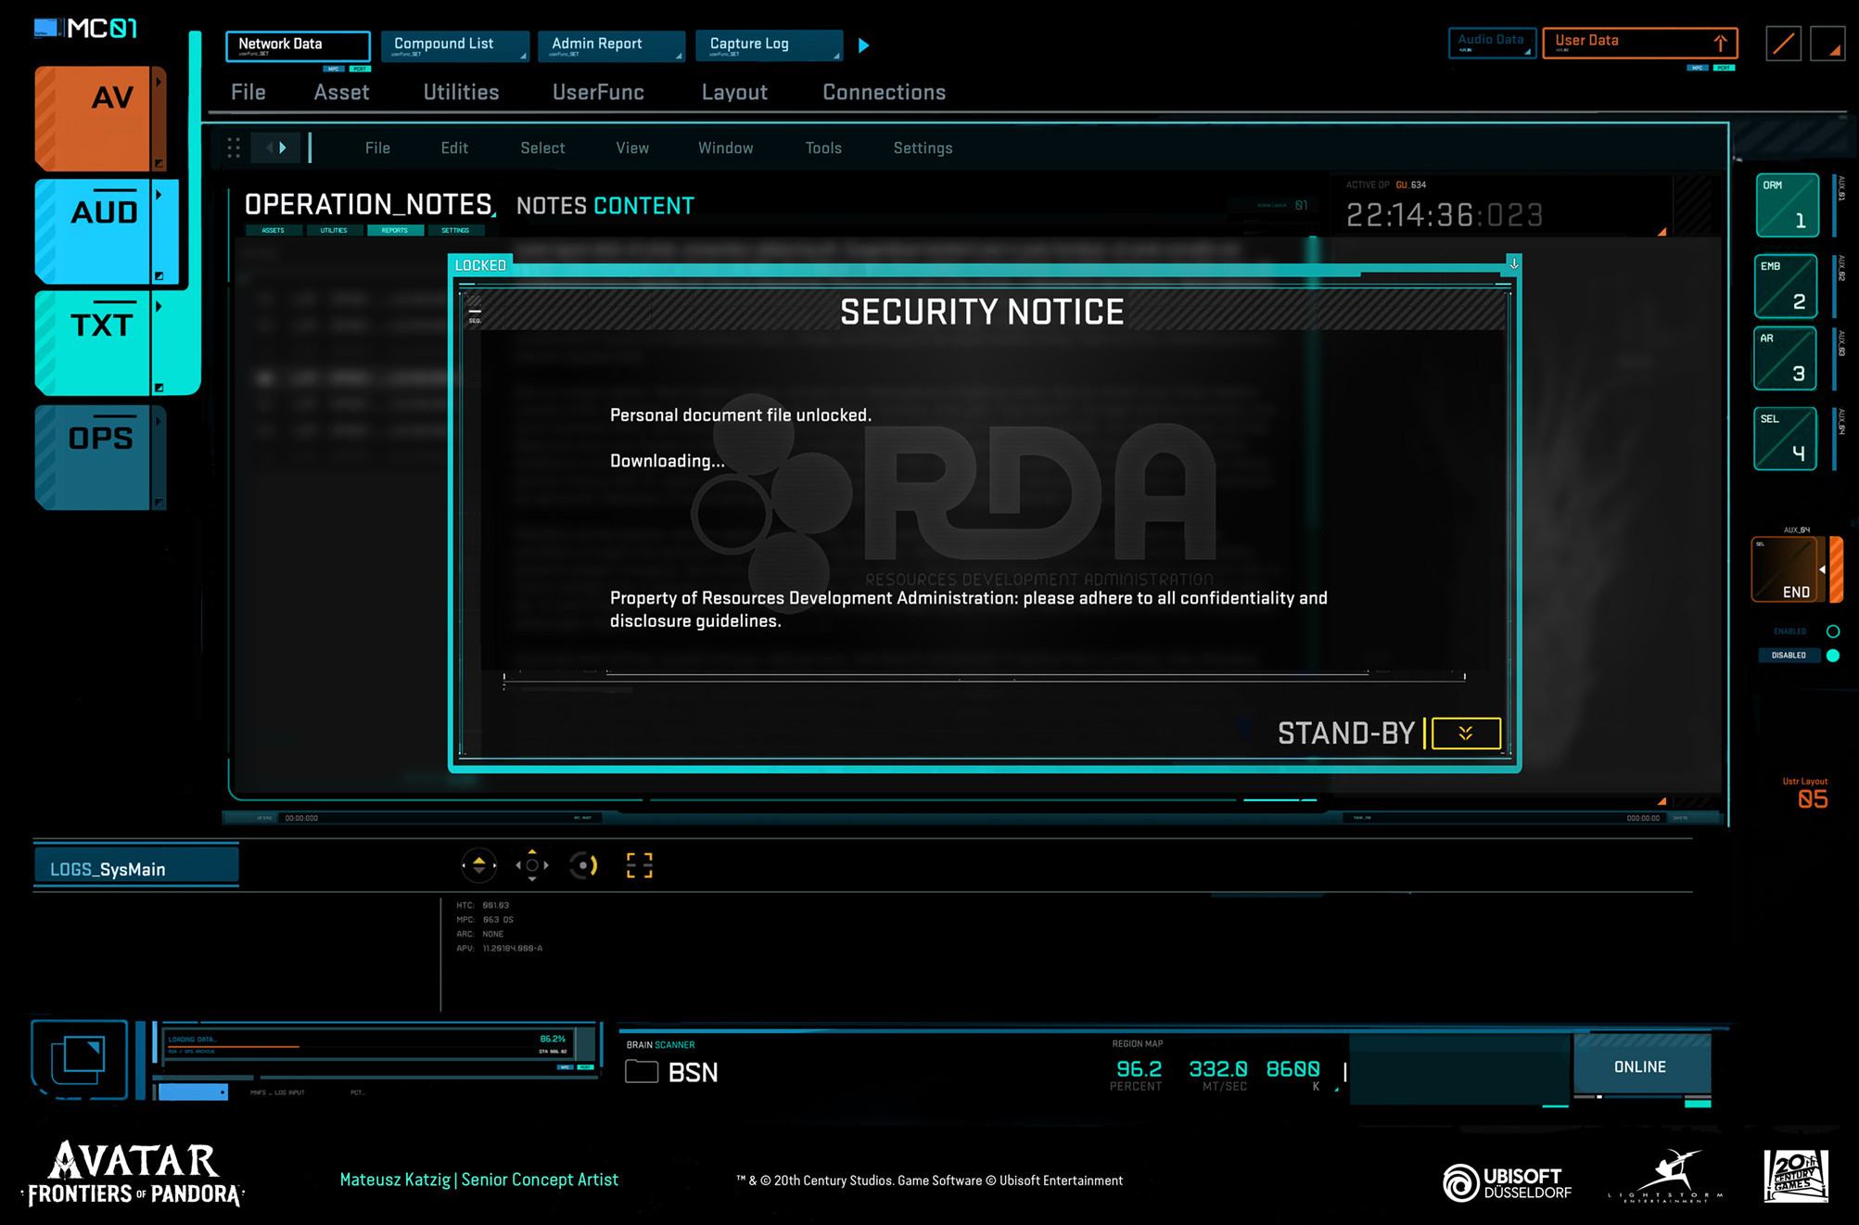Viewport: 1859px width, 1225px height.
Task: Click the 22:14:36:023 timer readout
Action: 1444,215
